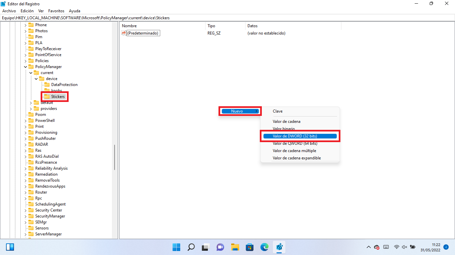This screenshot has width=455, height=255.
Task: Open Microsoft Edge from the taskbar
Action: tap(264, 247)
